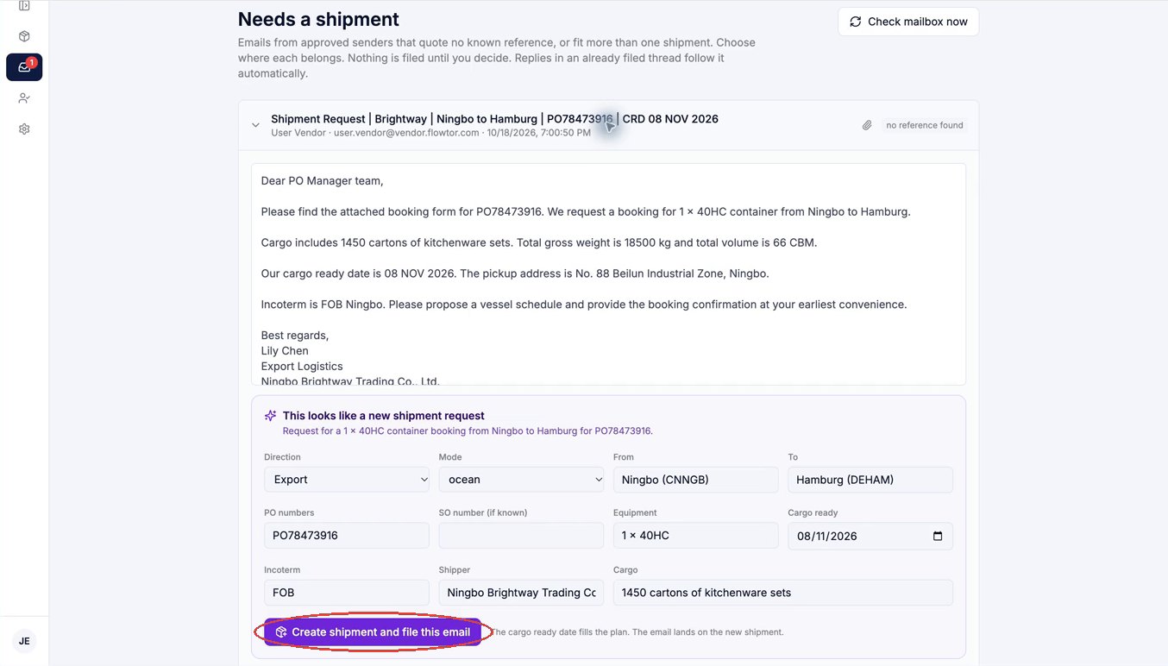
Task: Toggle the sidebar panel icon
Action: tap(24, 6)
